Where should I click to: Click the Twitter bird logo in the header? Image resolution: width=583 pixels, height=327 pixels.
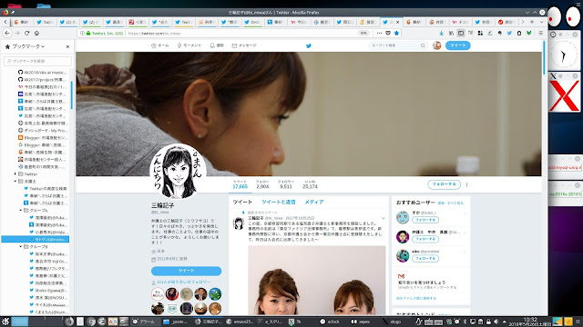click(309, 45)
